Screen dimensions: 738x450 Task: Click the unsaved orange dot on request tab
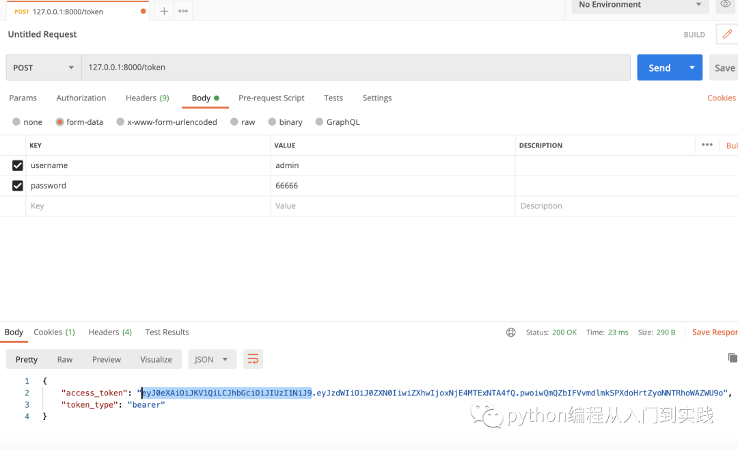[x=143, y=12]
